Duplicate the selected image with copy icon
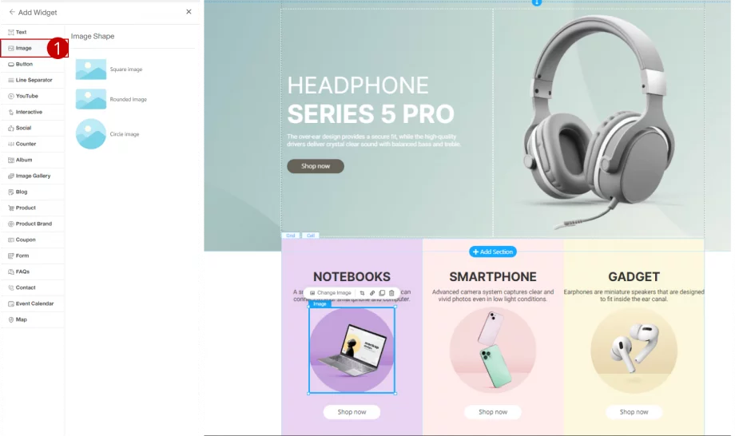735x436 pixels. pyautogui.click(x=382, y=293)
